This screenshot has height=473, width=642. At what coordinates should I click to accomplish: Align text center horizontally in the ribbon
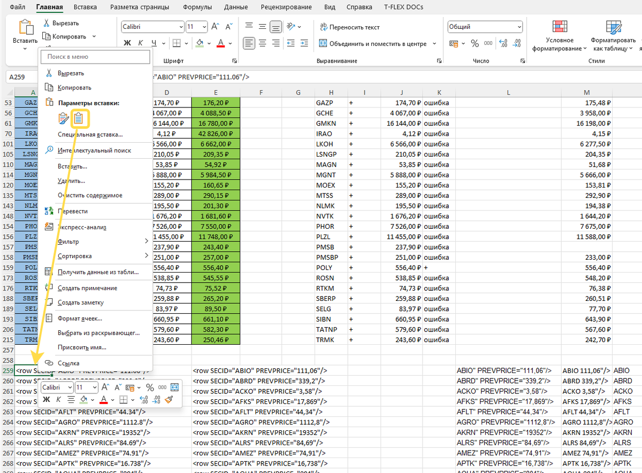pos(262,43)
